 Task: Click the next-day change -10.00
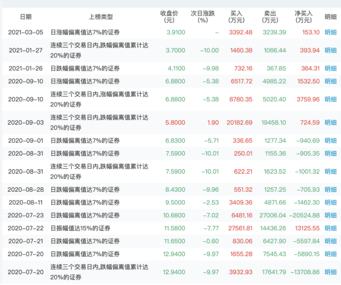(x=209, y=50)
